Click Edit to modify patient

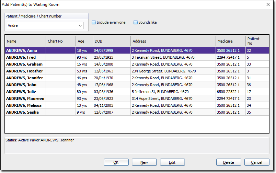(172, 162)
